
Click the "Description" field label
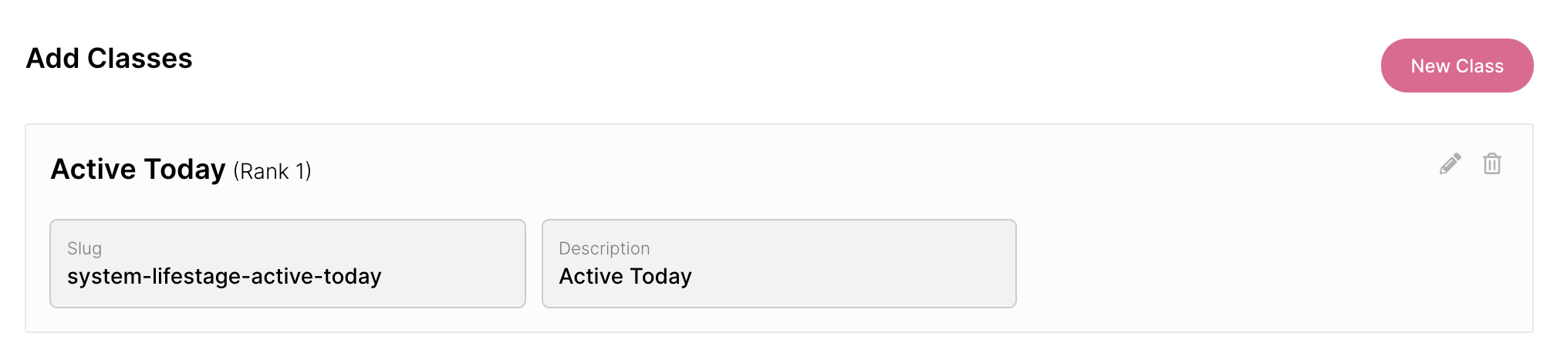pyautogui.click(x=604, y=248)
